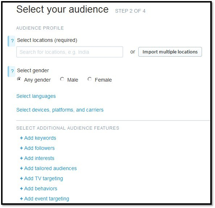Choose the Male radio option

tap(62, 79)
